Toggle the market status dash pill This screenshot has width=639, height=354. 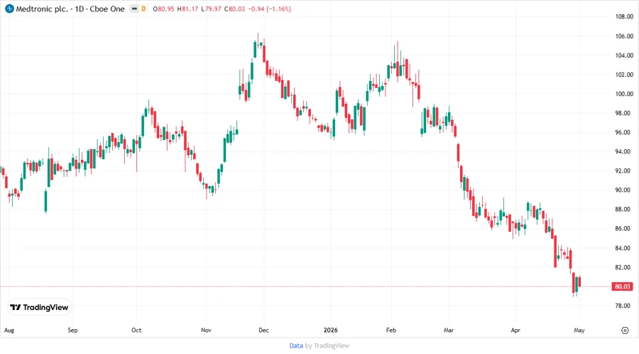coord(134,9)
